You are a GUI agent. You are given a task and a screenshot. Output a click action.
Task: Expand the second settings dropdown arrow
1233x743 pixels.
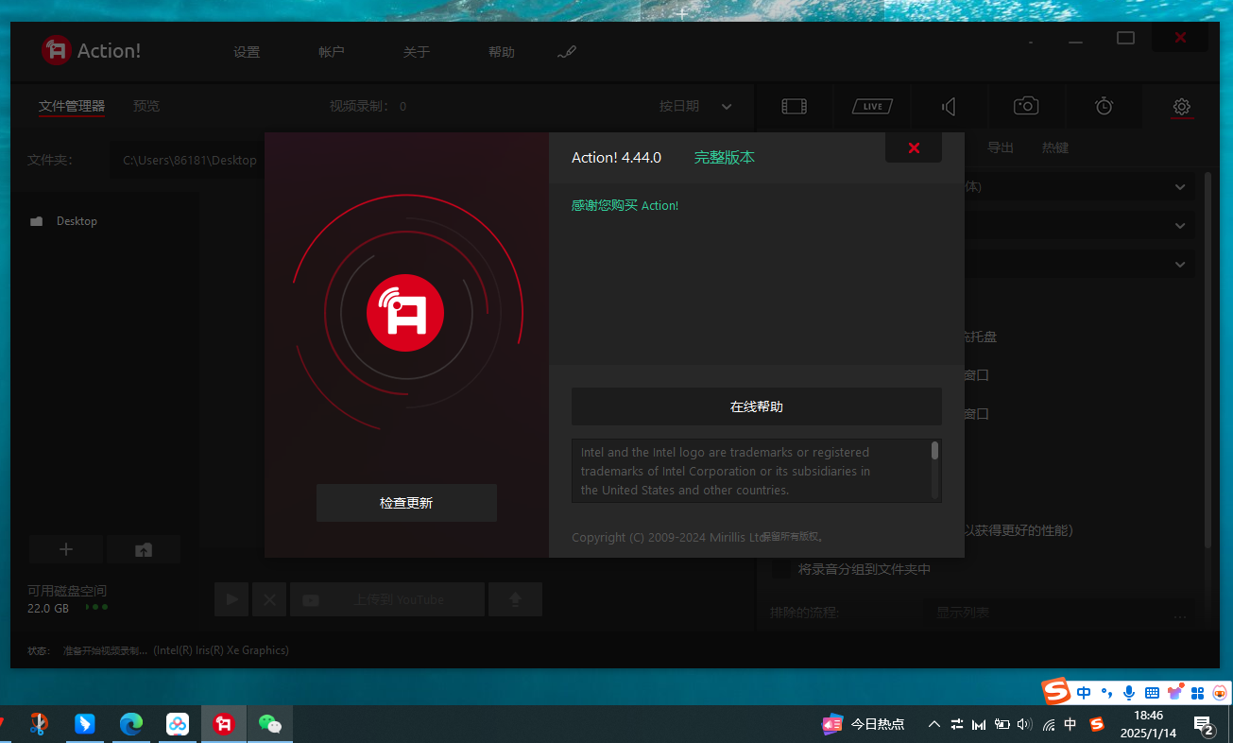[x=1180, y=226]
